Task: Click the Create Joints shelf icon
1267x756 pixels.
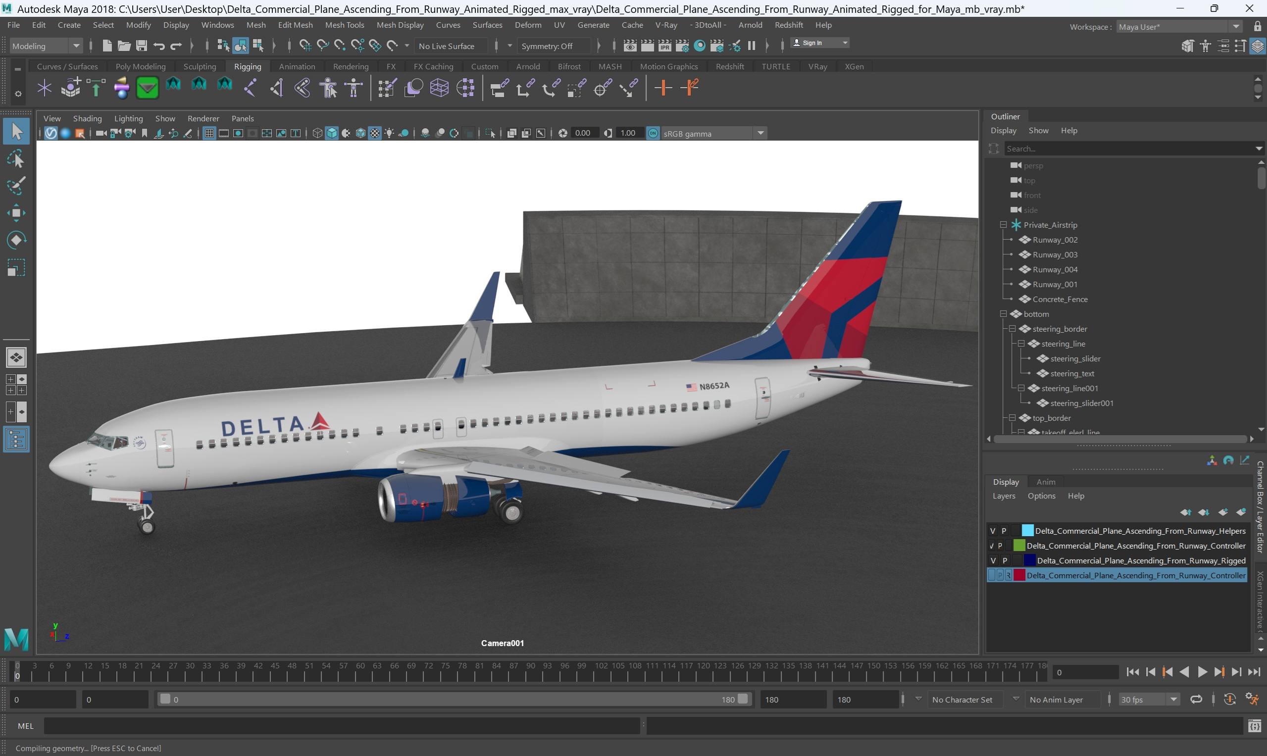Action: [x=250, y=88]
